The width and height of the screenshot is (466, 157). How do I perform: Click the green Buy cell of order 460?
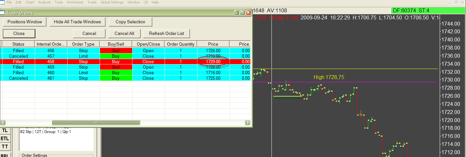[x=116, y=73]
